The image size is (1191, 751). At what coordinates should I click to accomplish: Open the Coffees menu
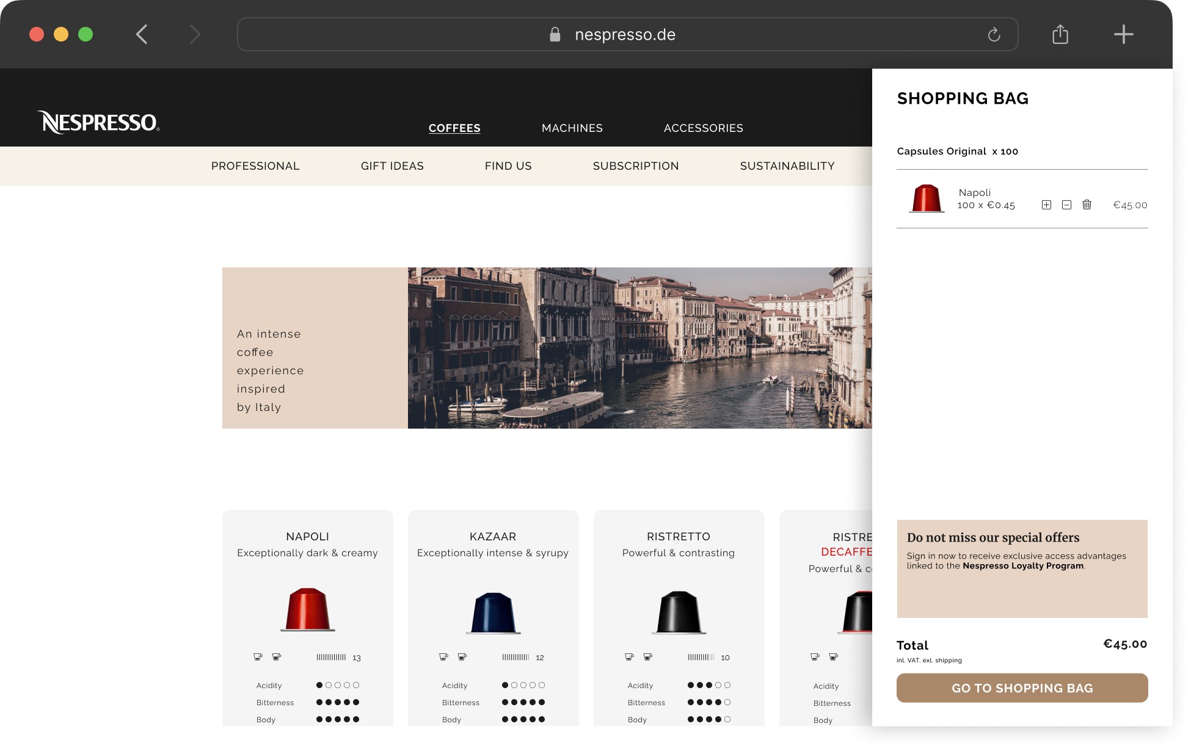454,128
